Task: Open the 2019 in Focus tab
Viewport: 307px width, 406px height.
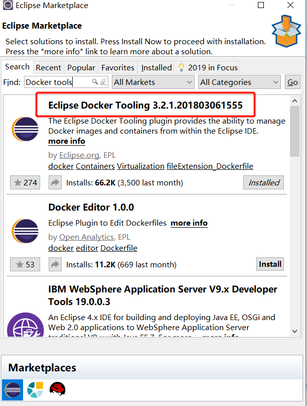Action: pos(207,67)
